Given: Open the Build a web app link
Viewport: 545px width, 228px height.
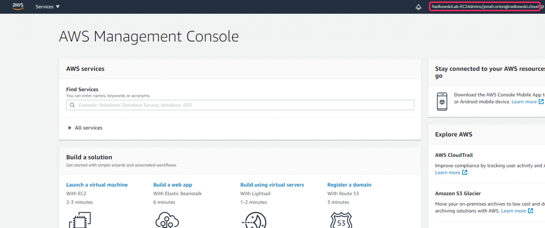Looking at the screenshot, I should click(173, 184).
